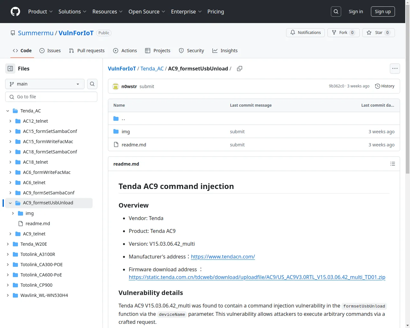
Task: Copy the path with the copy icon
Action: (240, 69)
